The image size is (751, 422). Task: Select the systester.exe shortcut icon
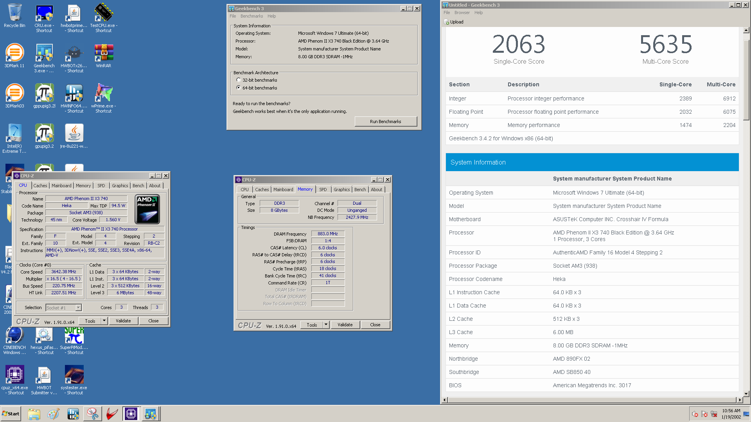pos(74,380)
